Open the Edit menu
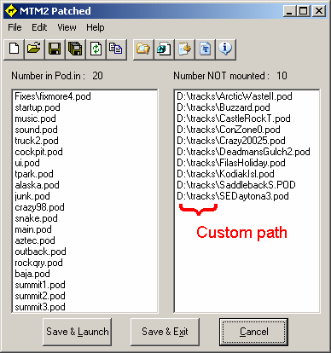331x353 pixels. (x=39, y=27)
